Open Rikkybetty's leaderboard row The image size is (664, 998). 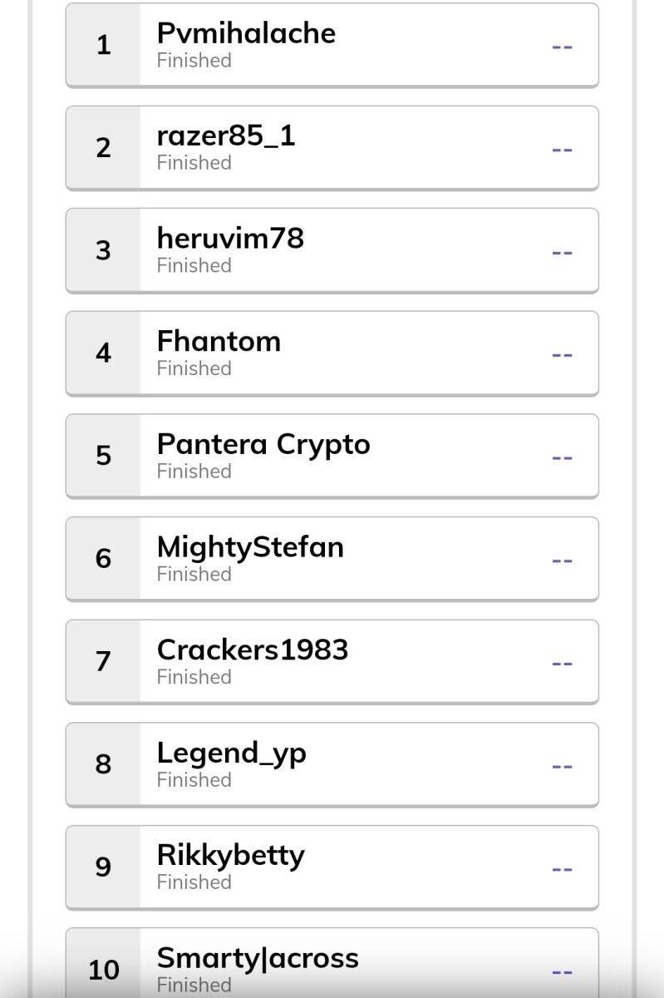click(332, 867)
